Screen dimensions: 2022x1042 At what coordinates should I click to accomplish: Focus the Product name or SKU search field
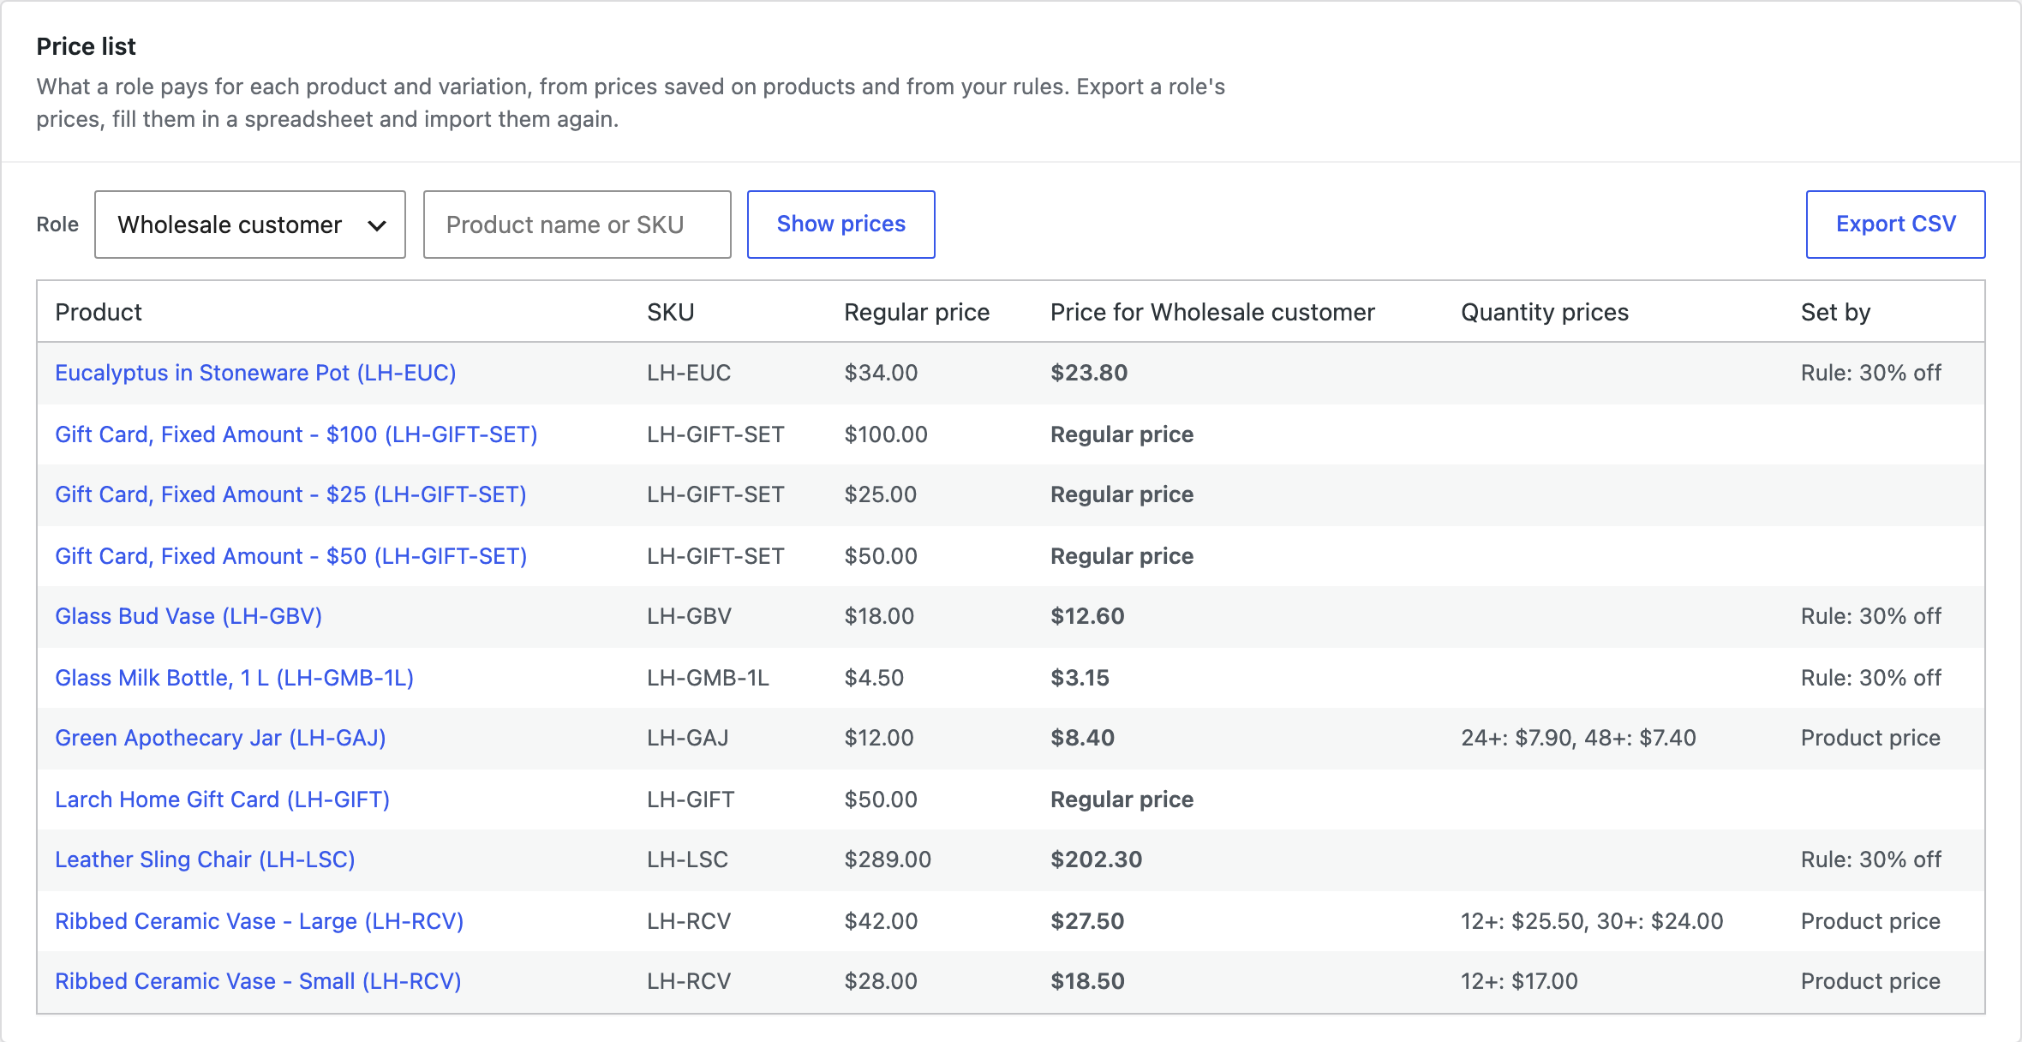tap(577, 225)
